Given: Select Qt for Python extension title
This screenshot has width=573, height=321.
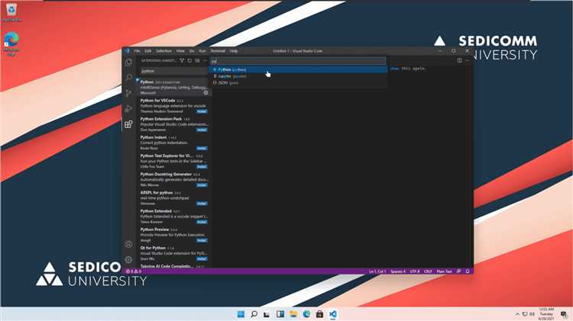Looking at the screenshot, I should [153, 248].
